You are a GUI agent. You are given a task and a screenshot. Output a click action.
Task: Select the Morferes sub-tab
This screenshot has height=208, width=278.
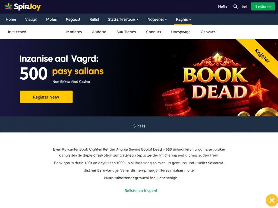(x=74, y=32)
